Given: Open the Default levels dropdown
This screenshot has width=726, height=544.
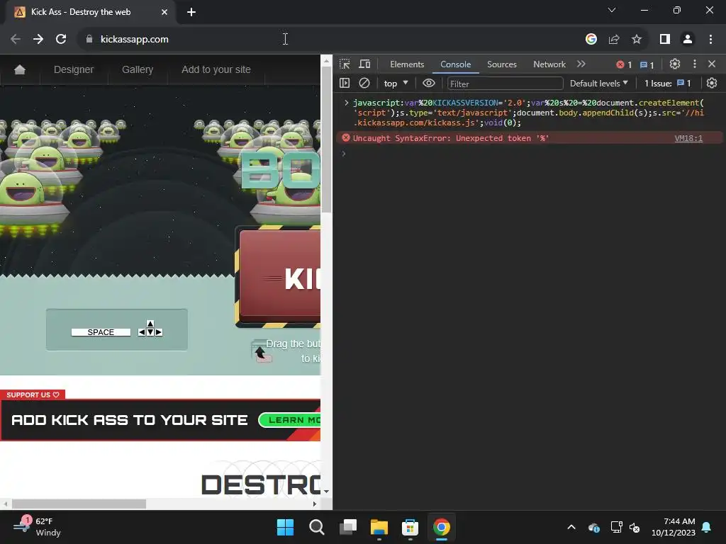Looking at the screenshot, I should (x=598, y=84).
